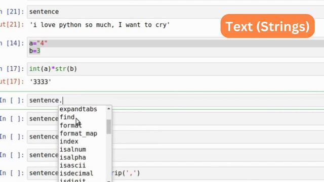Select the code cell ending with rip(',')
The image size is (324, 182).
tap(175, 173)
